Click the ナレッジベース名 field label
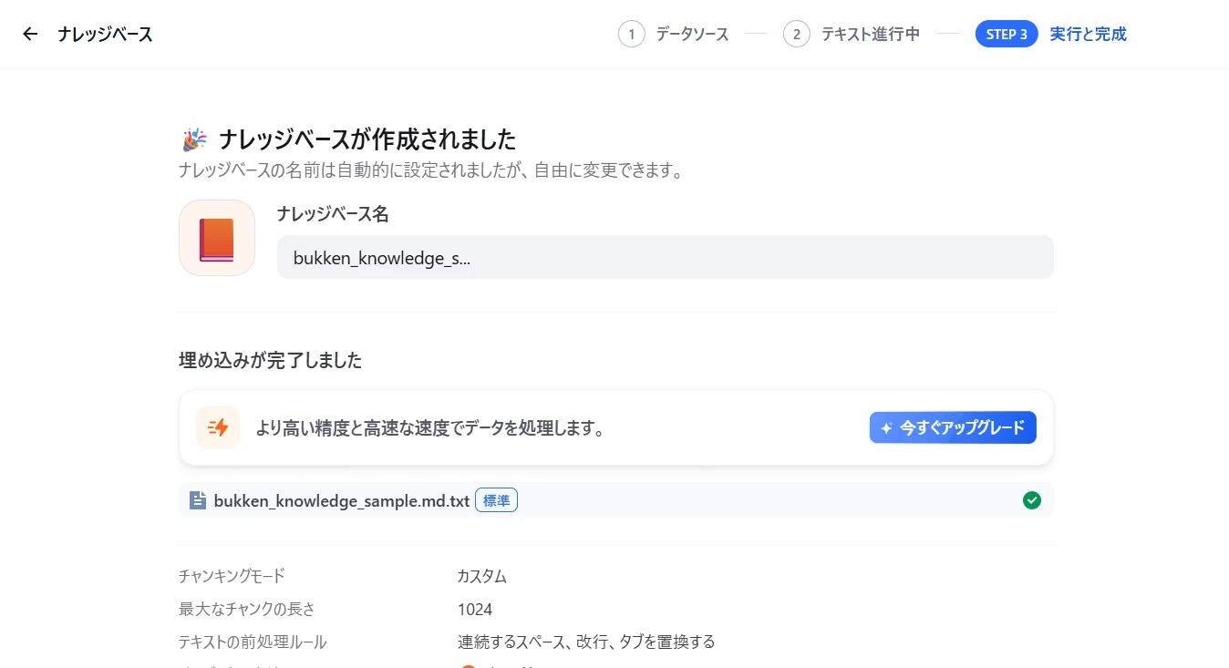 click(x=333, y=214)
